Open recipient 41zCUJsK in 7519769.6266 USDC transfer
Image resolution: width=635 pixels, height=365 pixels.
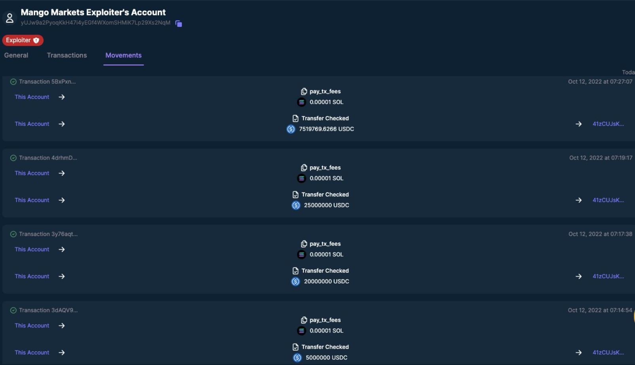pos(608,124)
